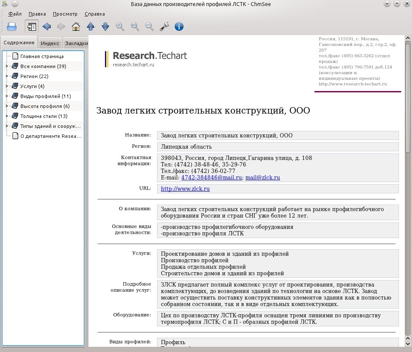
Task: Click the printer icon in toolbar
Action: point(12,26)
